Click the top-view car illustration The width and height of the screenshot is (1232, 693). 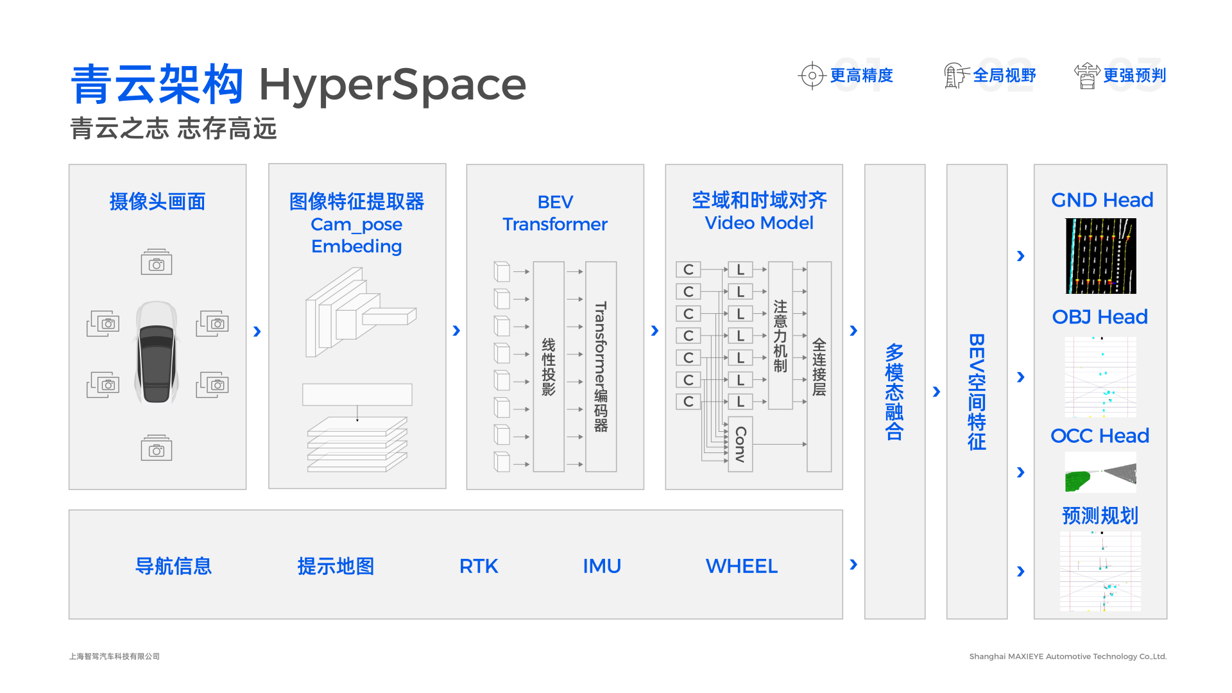(x=157, y=352)
